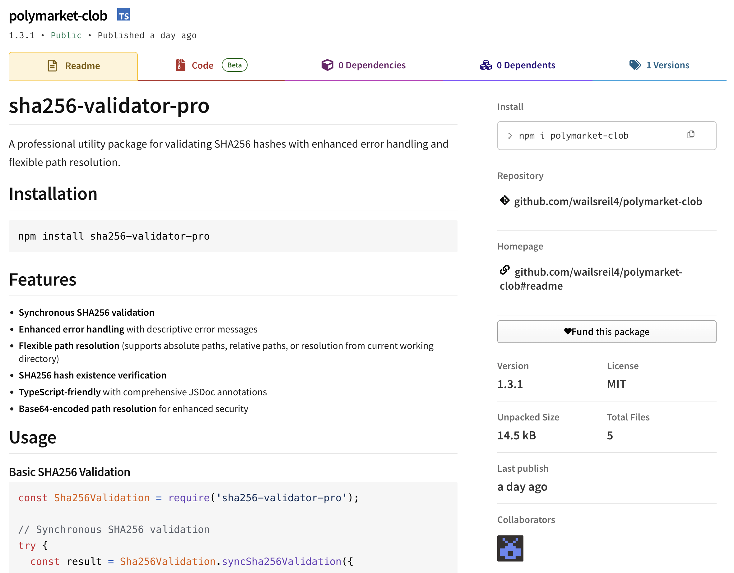Open the 1 Versions tab
The image size is (734, 573).
pos(667,65)
